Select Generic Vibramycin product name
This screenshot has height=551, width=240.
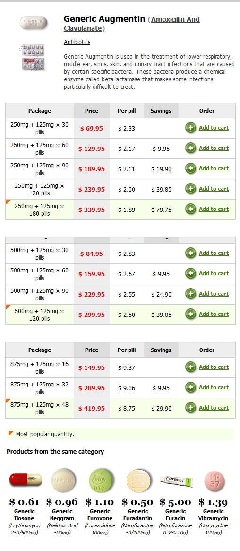(214, 515)
